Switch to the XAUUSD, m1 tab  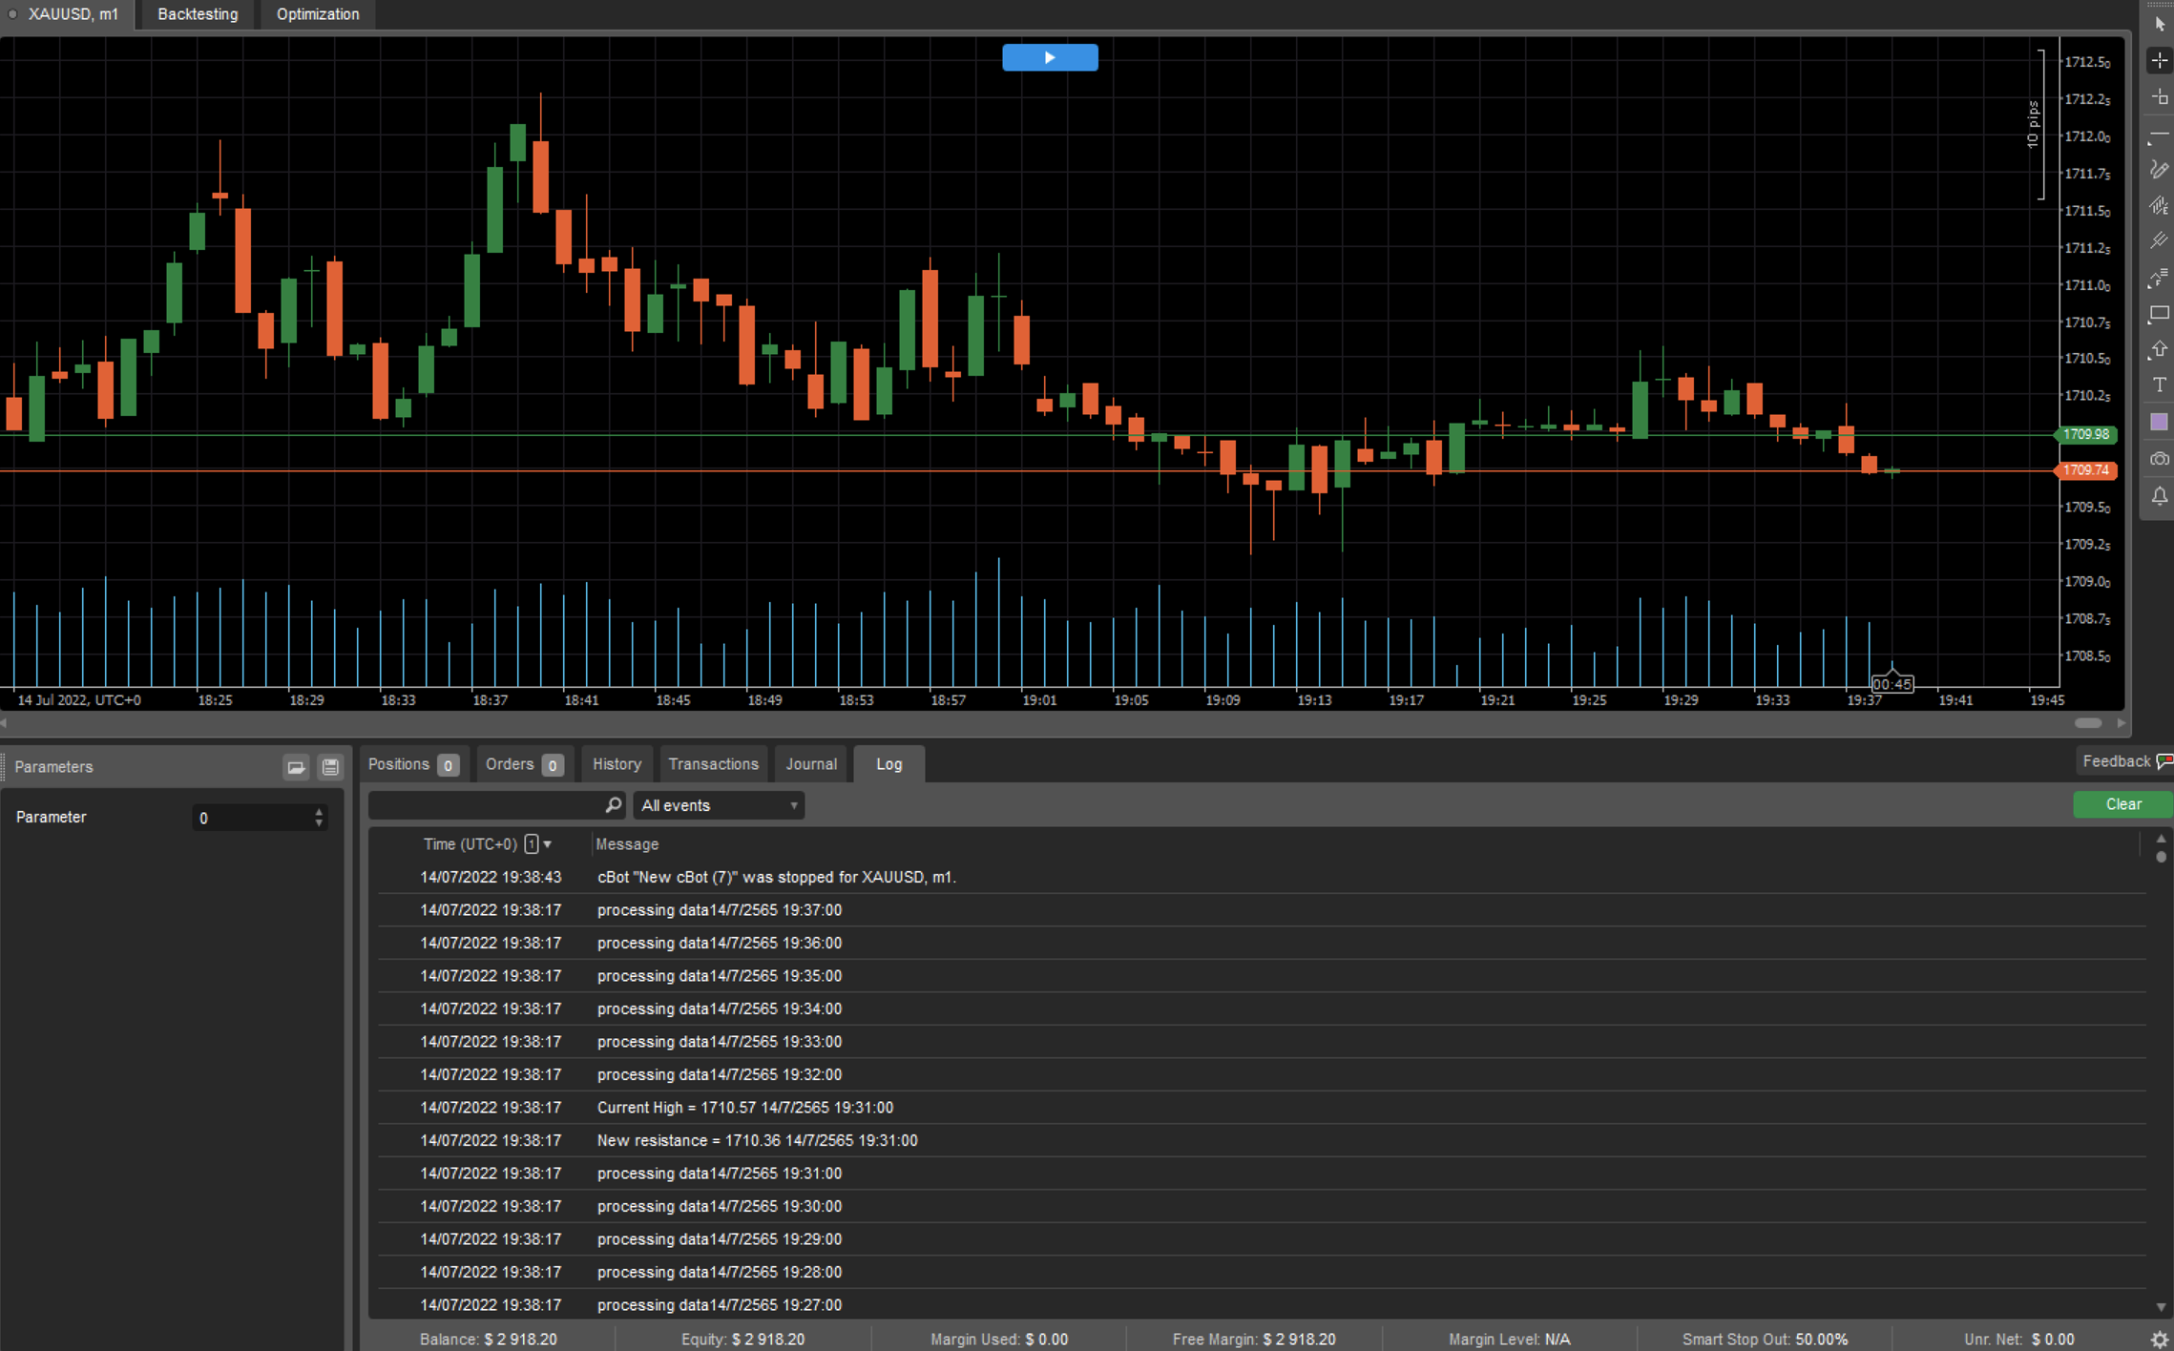(x=69, y=14)
